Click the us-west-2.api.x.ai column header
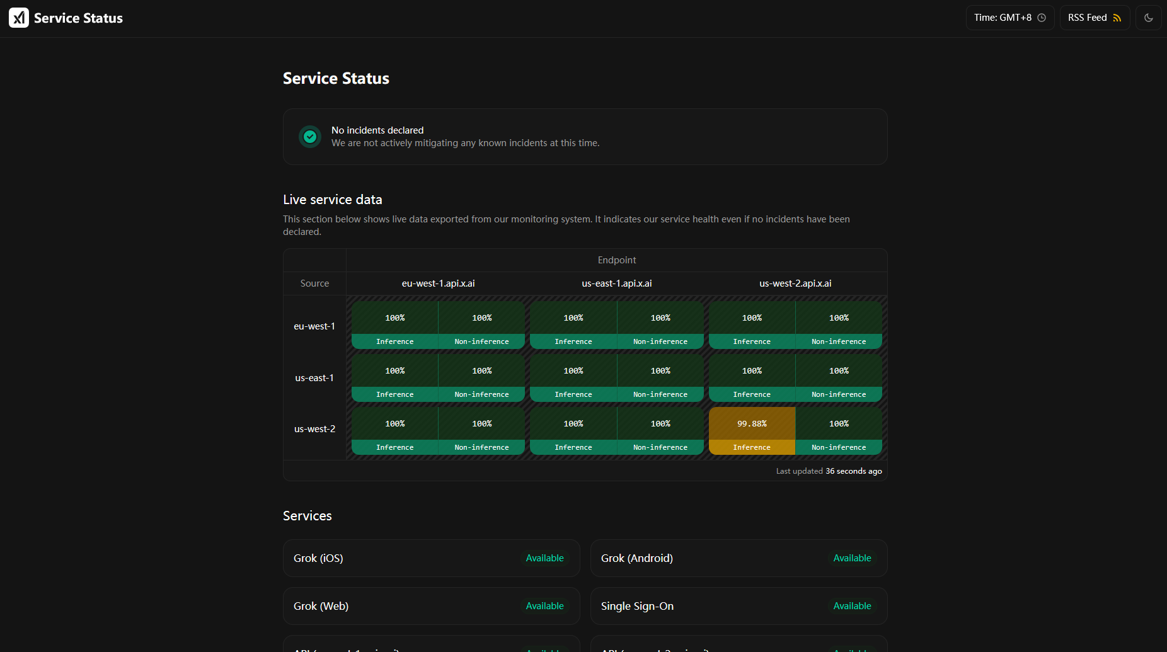This screenshot has width=1167, height=652. pos(795,283)
